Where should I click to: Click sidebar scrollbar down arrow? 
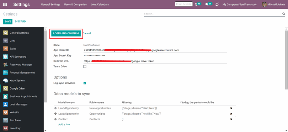pos(46,131)
